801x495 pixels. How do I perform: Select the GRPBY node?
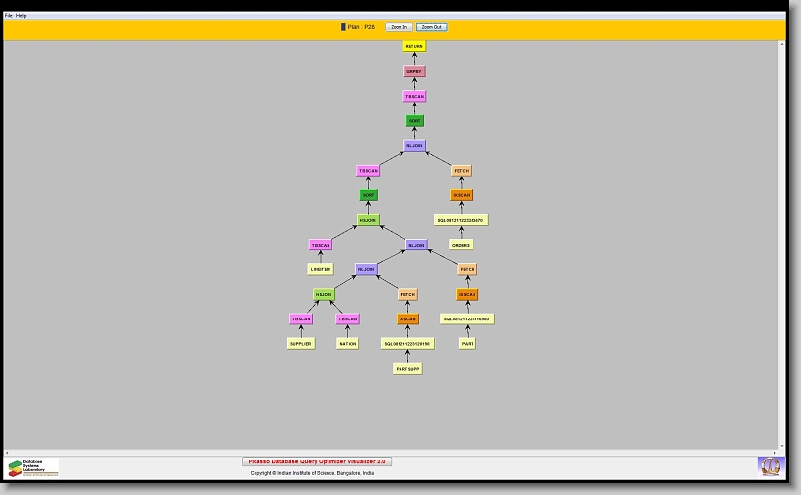pyautogui.click(x=414, y=71)
